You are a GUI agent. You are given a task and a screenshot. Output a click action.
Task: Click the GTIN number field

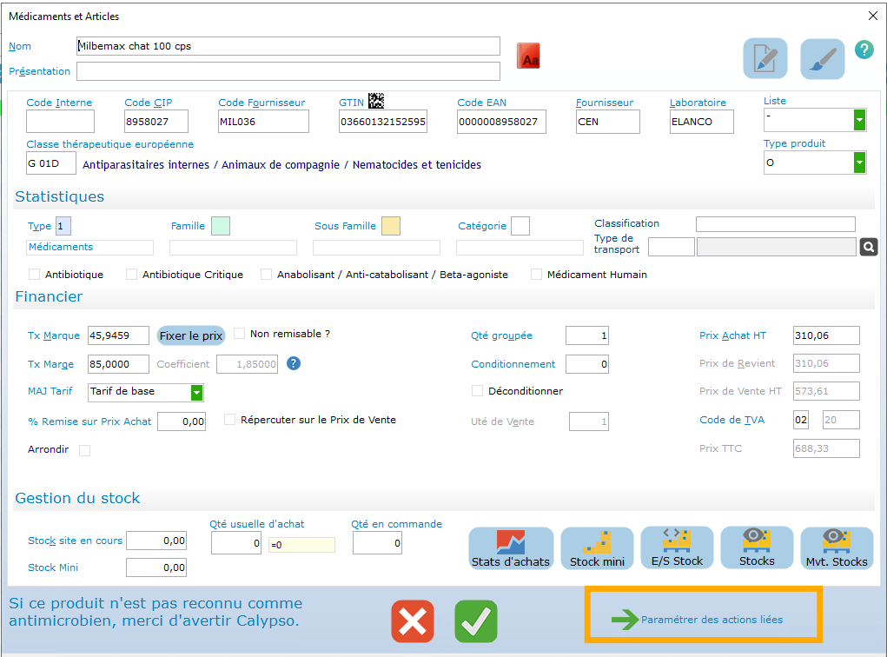pyautogui.click(x=383, y=122)
